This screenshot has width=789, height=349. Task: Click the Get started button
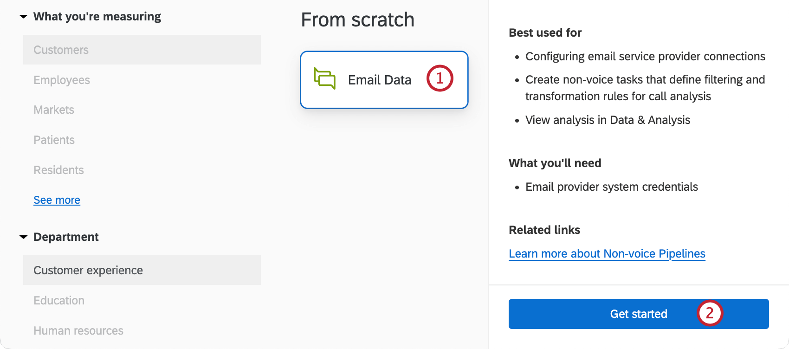[x=638, y=314]
